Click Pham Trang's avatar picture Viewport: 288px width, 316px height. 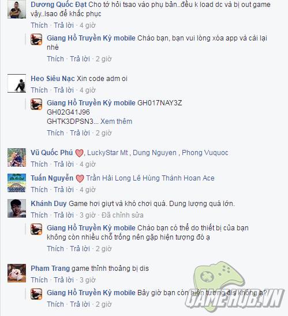[x=17, y=273]
